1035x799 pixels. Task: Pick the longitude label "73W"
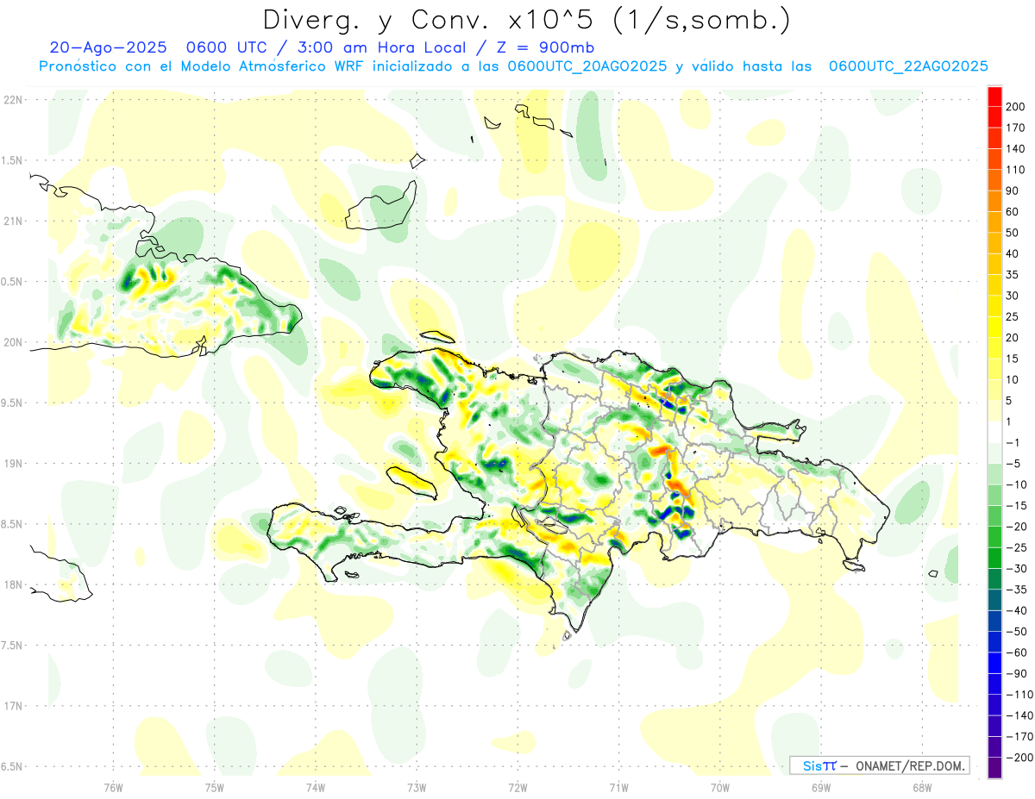(417, 787)
